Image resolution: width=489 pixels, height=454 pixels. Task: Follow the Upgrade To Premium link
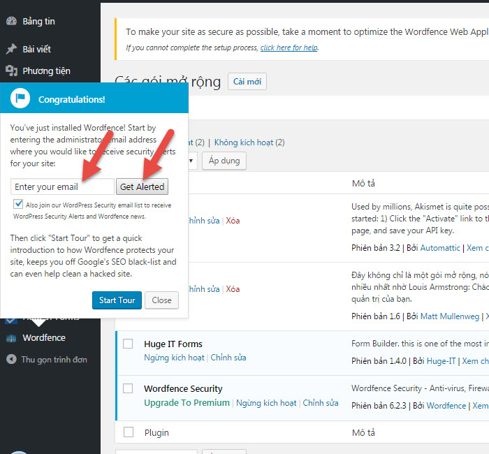pyautogui.click(x=187, y=403)
